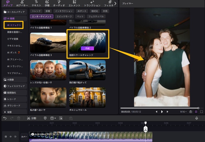The height and width of the screenshot is (142, 205).
Task: Select the エピックモーフ category tab
Action: pyautogui.click(x=64, y=16)
